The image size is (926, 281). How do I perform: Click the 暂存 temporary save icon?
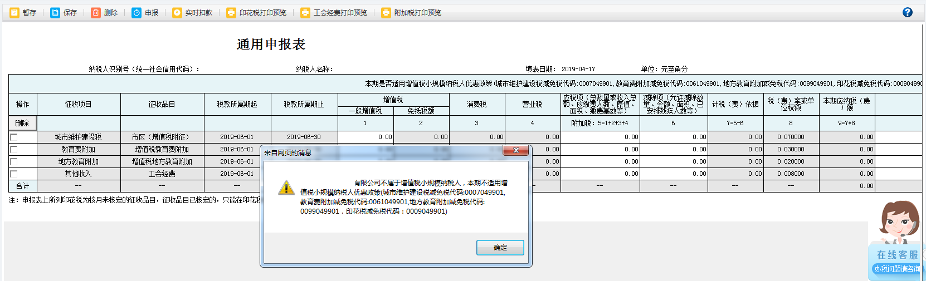(x=14, y=12)
